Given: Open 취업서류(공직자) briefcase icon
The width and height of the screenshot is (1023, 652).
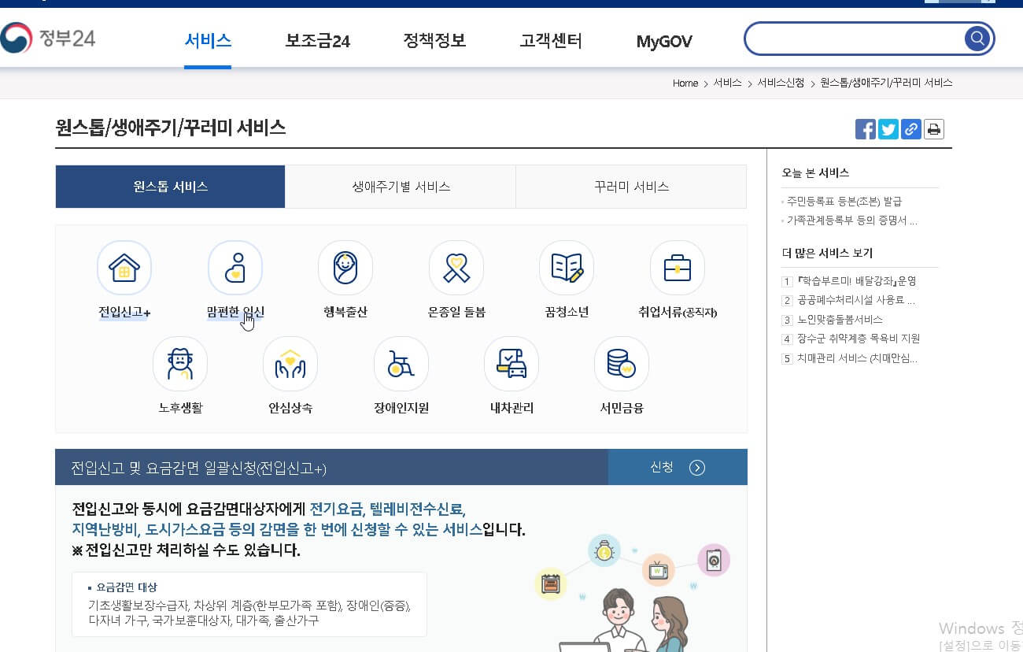Looking at the screenshot, I should 677,268.
